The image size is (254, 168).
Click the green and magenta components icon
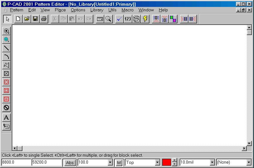pyautogui.click(x=173, y=19)
